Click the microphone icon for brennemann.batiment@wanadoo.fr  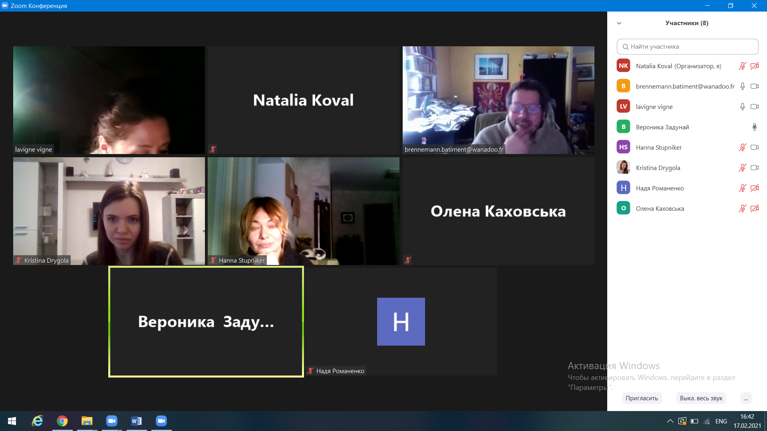coord(742,86)
